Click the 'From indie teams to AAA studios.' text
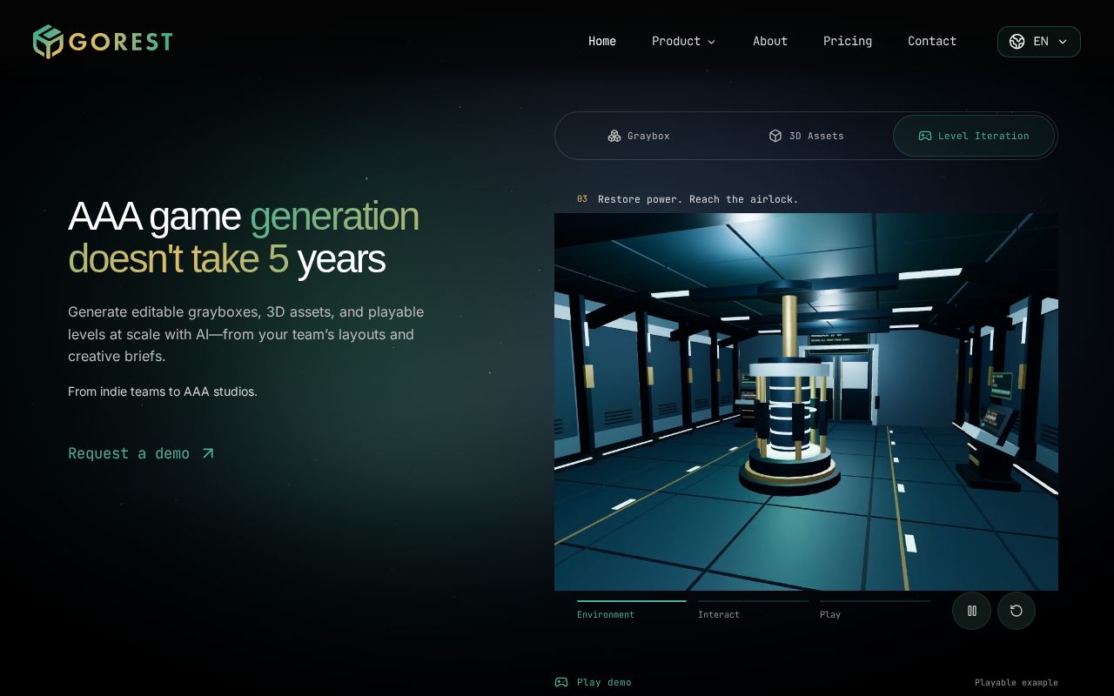Image resolution: width=1114 pixels, height=696 pixels. (x=163, y=391)
